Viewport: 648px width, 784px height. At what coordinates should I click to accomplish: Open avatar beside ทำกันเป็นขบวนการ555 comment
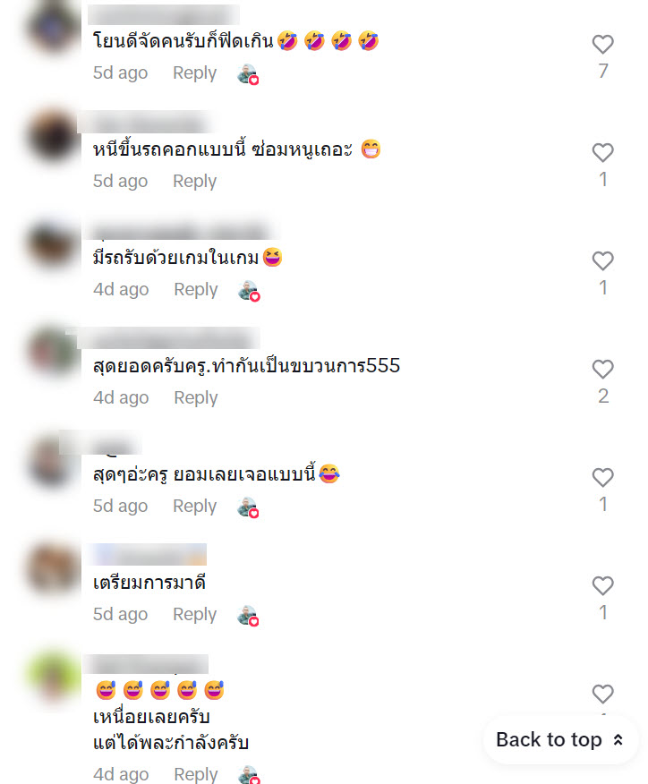pos(53,352)
